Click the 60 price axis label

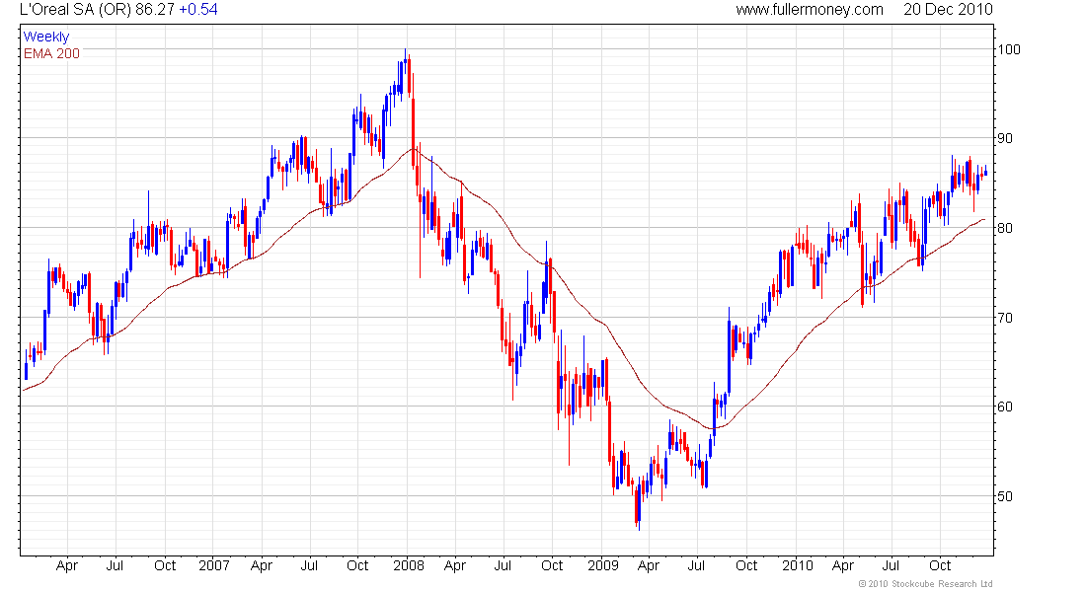[x=1004, y=407]
